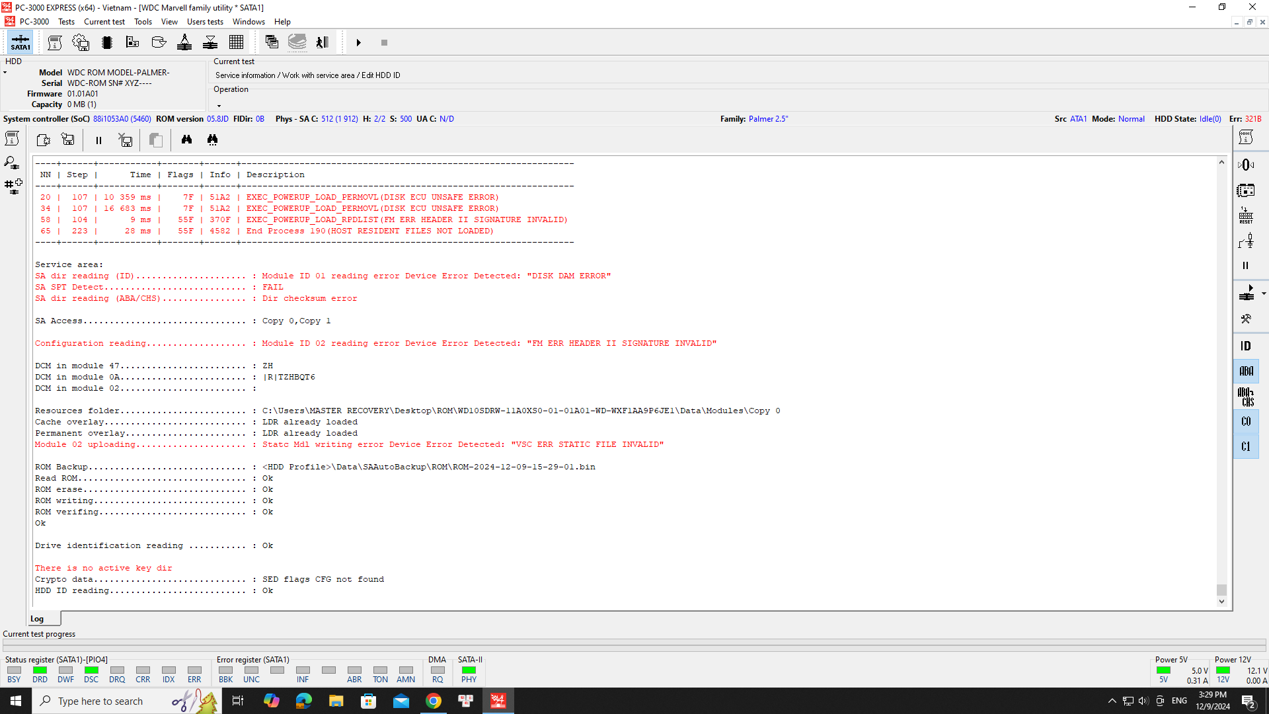Select the SATA1 port button
Viewport: 1269px width, 714px height.
click(20, 42)
